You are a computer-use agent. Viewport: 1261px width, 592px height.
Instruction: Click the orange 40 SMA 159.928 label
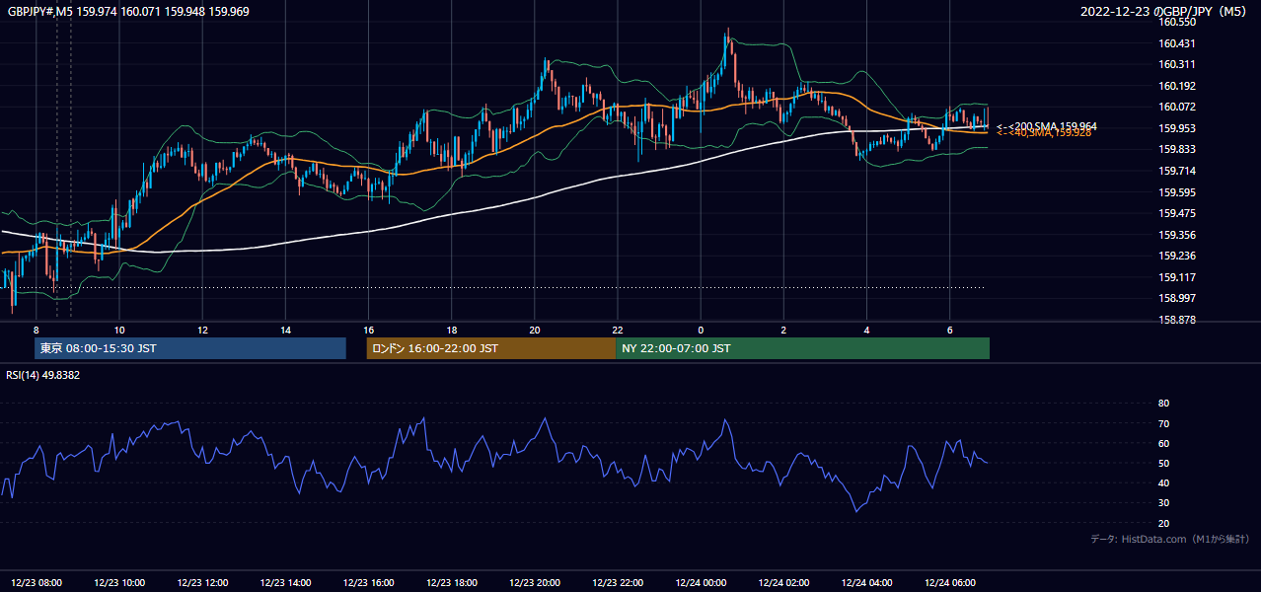click(1044, 132)
